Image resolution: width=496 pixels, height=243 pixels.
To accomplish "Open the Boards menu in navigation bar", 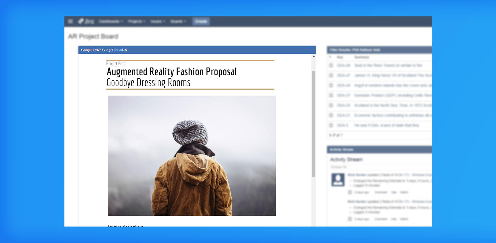I will [178, 21].
